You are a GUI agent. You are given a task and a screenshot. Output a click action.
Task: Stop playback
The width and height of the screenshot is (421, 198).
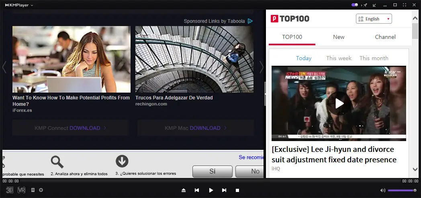[x=237, y=190]
